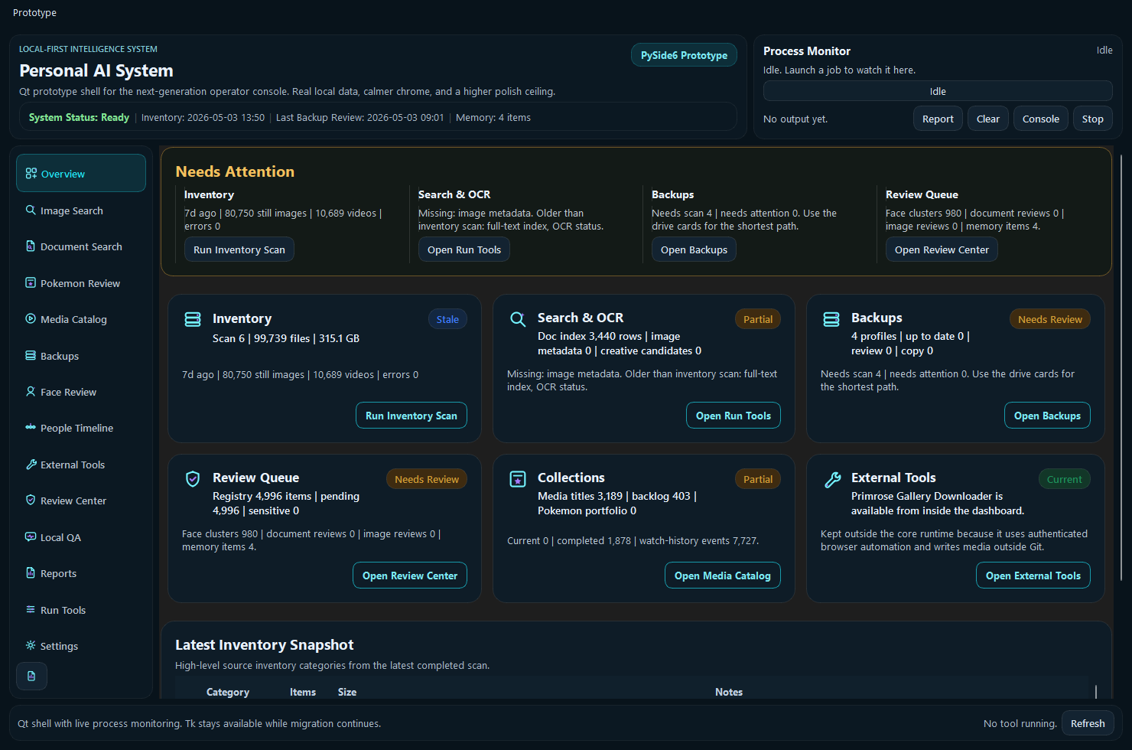The image size is (1132, 750).
Task: Click the Stale badge on Inventory card
Action: click(447, 319)
